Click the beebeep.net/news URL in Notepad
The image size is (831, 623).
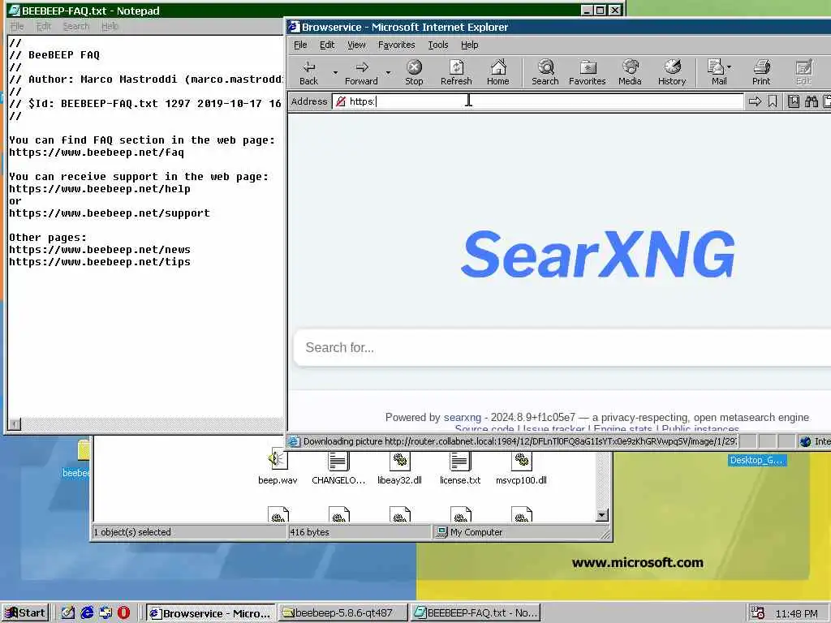tap(100, 250)
